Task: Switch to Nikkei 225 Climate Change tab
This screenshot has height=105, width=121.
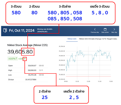Action: coord(98,39)
